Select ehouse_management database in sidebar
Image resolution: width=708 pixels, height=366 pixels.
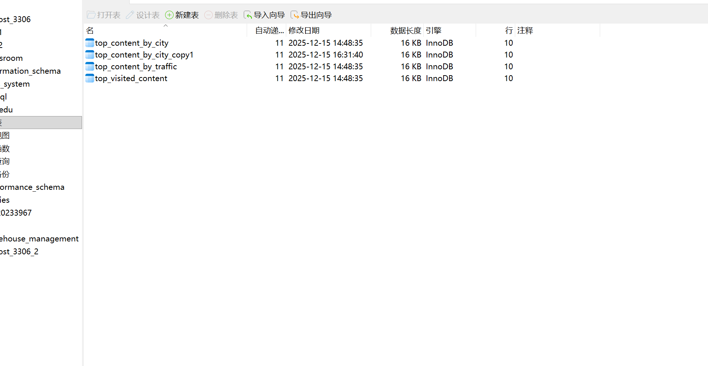(x=39, y=239)
